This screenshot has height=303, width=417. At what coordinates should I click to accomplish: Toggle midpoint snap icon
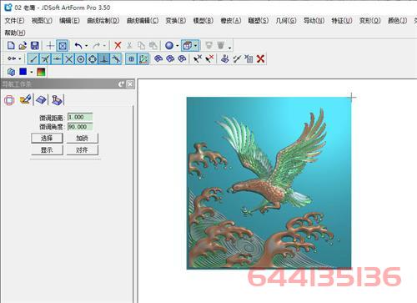click(57, 59)
